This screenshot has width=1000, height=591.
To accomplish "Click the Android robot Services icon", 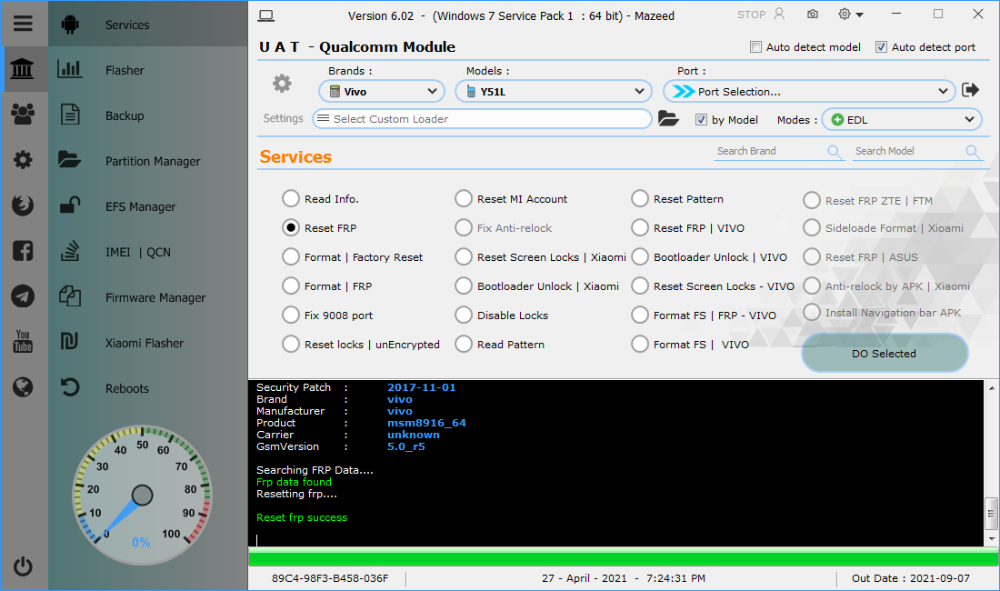I will click(x=69, y=25).
